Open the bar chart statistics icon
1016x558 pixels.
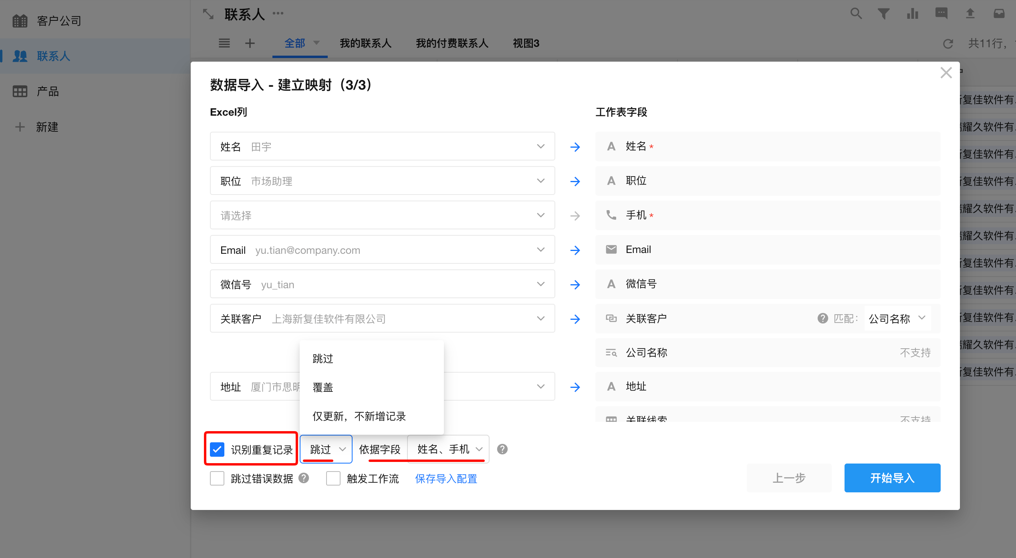[x=913, y=14]
